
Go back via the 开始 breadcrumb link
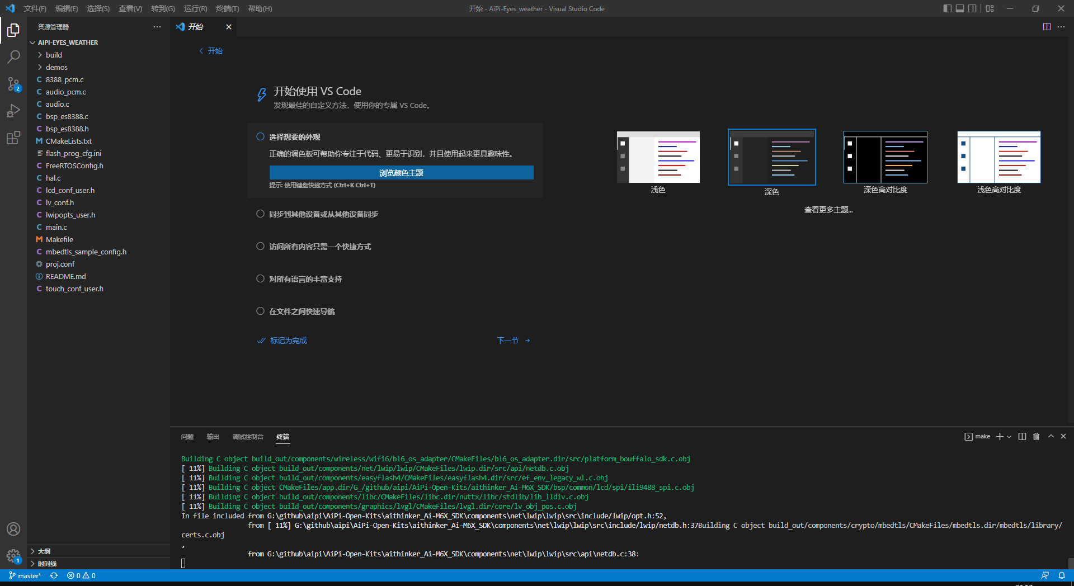(211, 51)
